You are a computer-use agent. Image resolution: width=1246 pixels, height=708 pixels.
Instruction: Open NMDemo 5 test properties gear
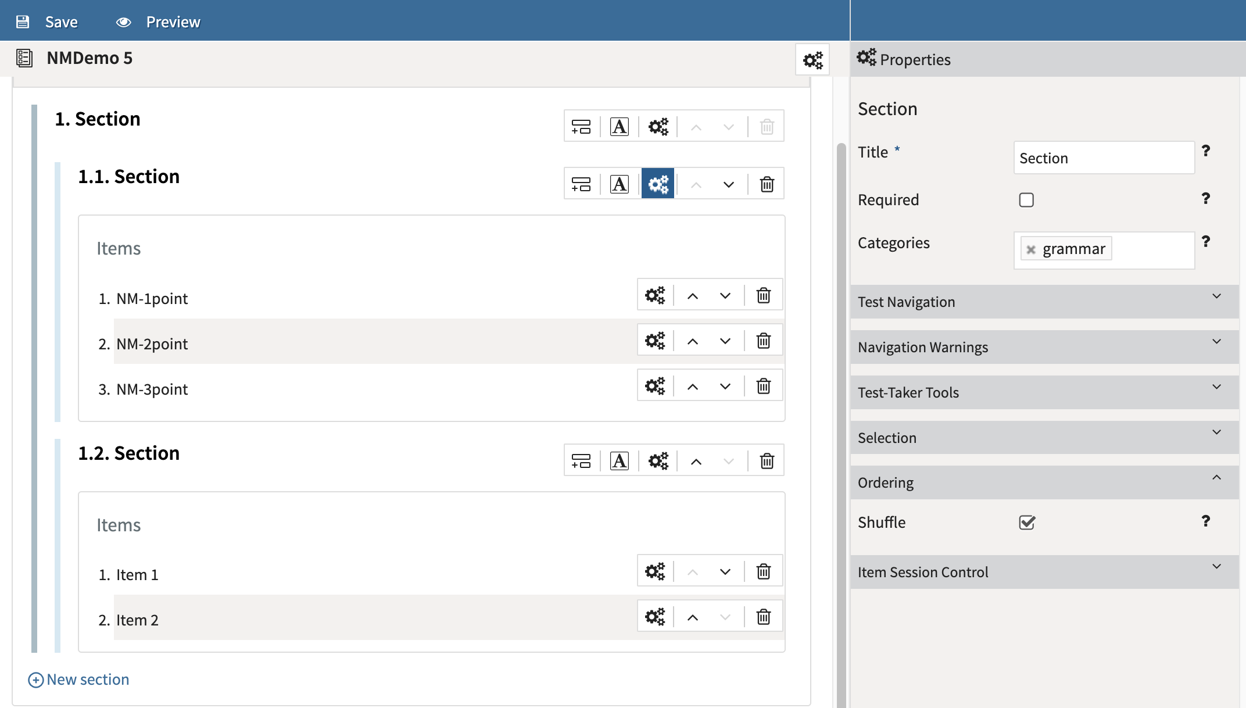812,60
